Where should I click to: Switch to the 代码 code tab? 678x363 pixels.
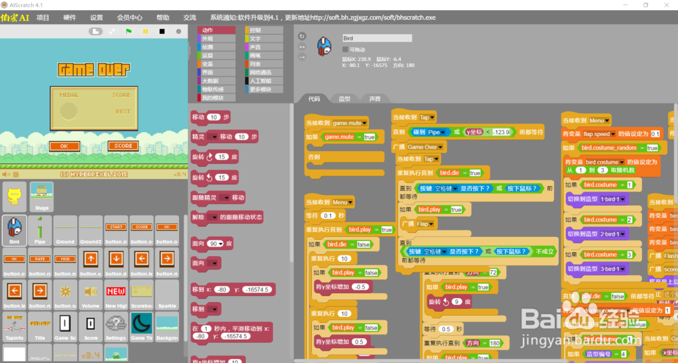(314, 98)
